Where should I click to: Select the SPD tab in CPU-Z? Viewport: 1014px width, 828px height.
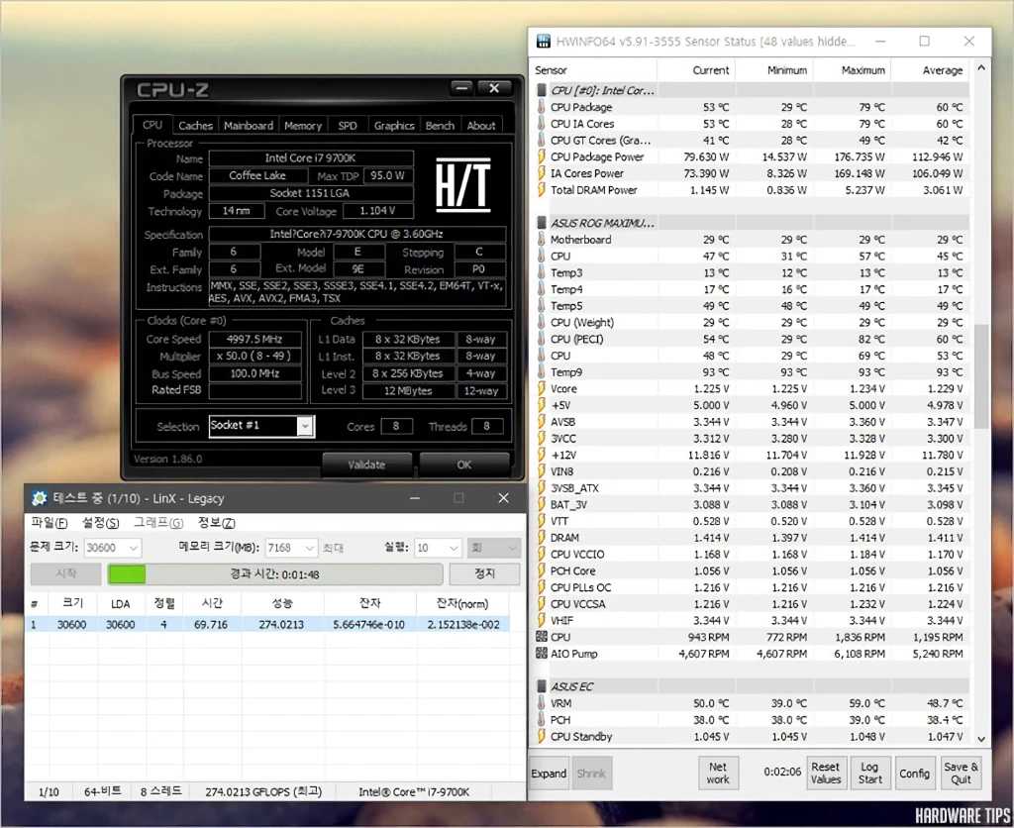pos(348,126)
